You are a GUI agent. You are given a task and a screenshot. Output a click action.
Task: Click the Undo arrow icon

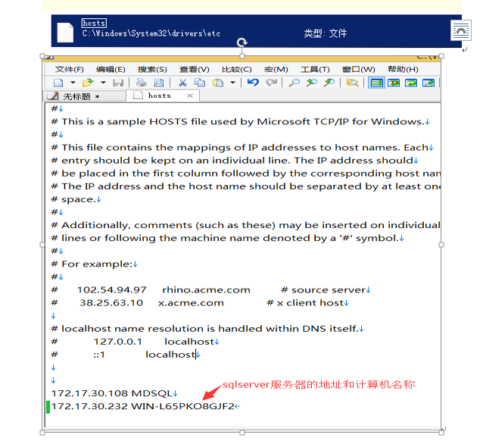(x=253, y=83)
